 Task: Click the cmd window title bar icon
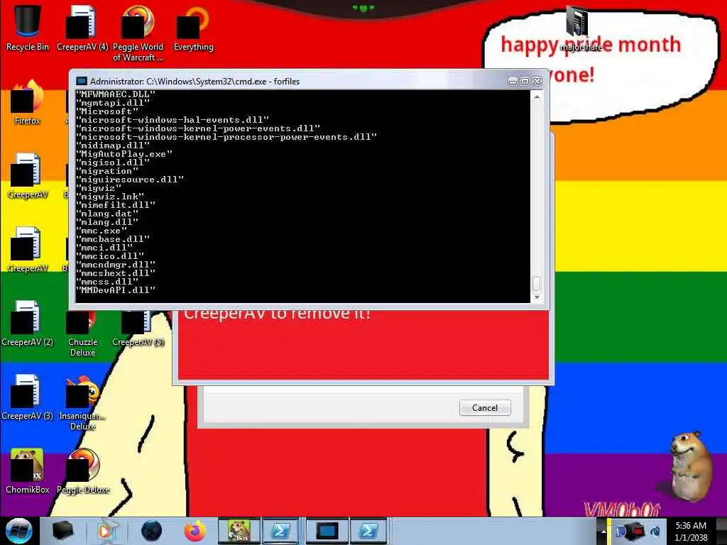[82, 81]
